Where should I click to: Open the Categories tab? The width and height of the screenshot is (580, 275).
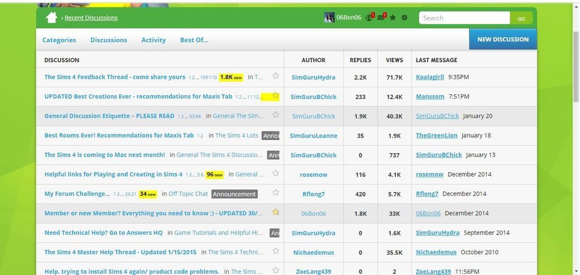click(59, 40)
